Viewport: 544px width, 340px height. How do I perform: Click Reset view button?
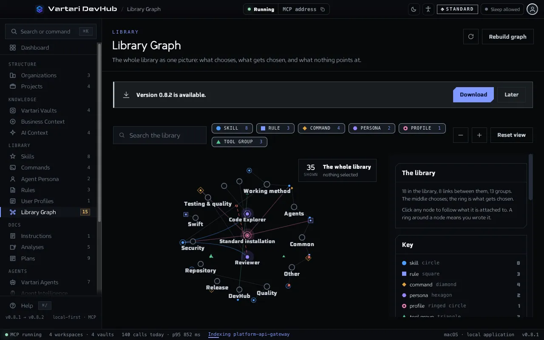tap(512, 135)
